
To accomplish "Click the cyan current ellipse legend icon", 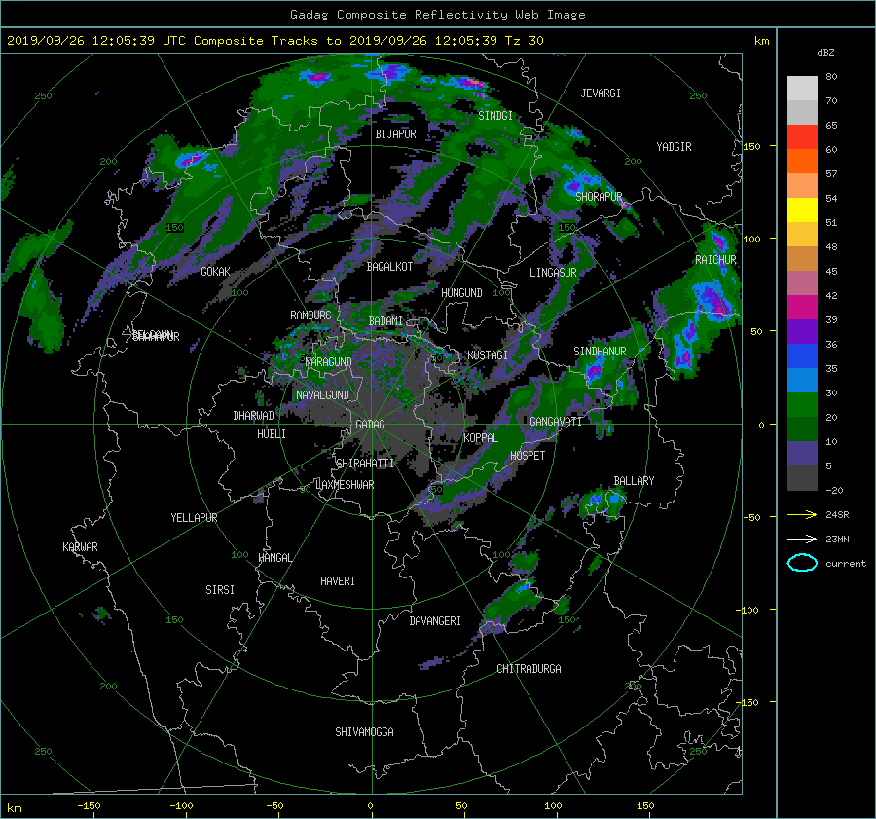I will pyautogui.click(x=802, y=563).
